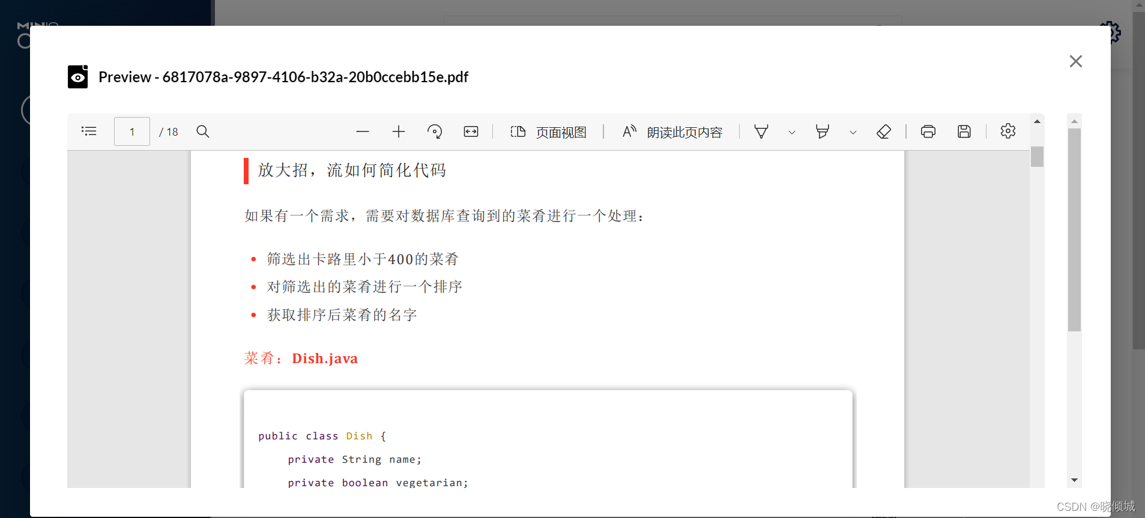This screenshot has height=518, width=1145.
Task: Select the eraser tool
Action: click(884, 131)
